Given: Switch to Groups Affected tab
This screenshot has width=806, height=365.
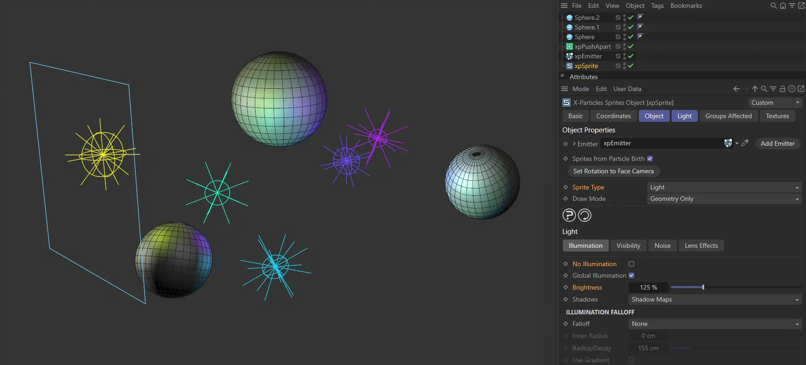Looking at the screenshot, I should (729, 116).
